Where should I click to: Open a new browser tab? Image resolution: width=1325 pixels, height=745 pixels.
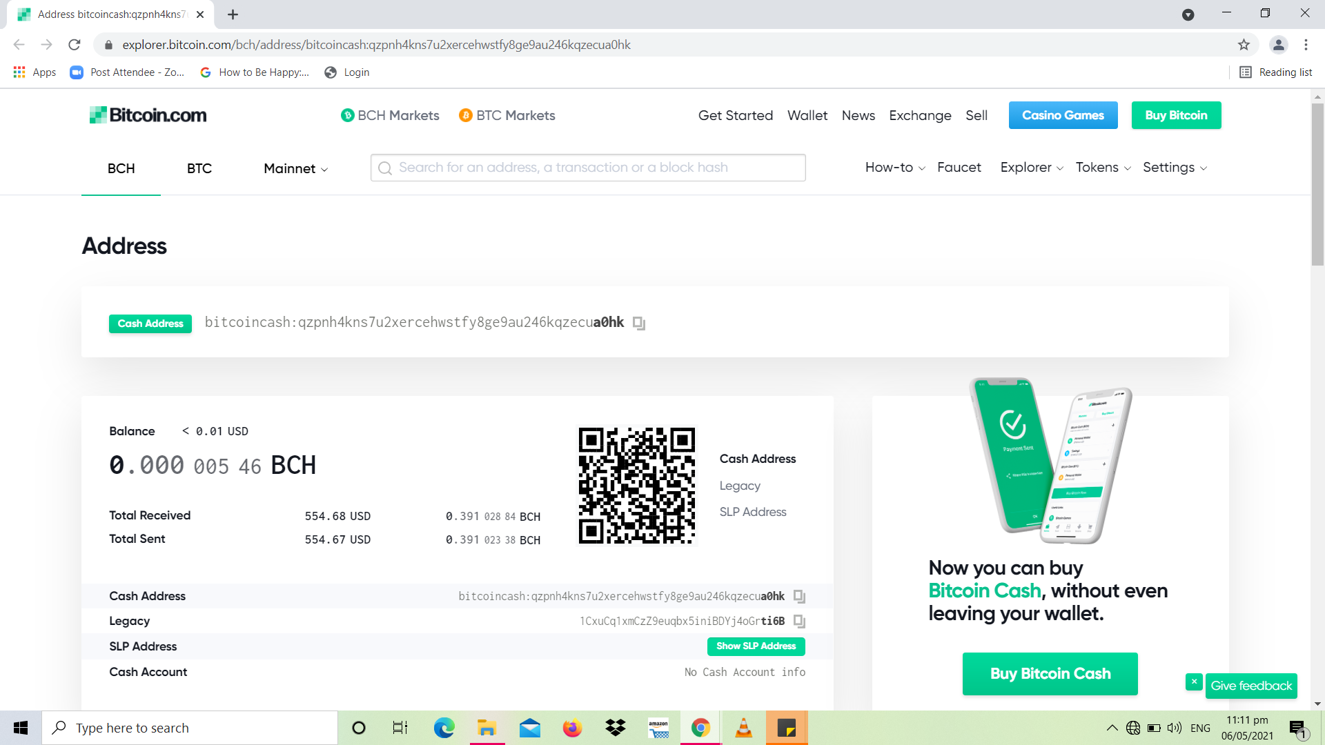point(233,14)
